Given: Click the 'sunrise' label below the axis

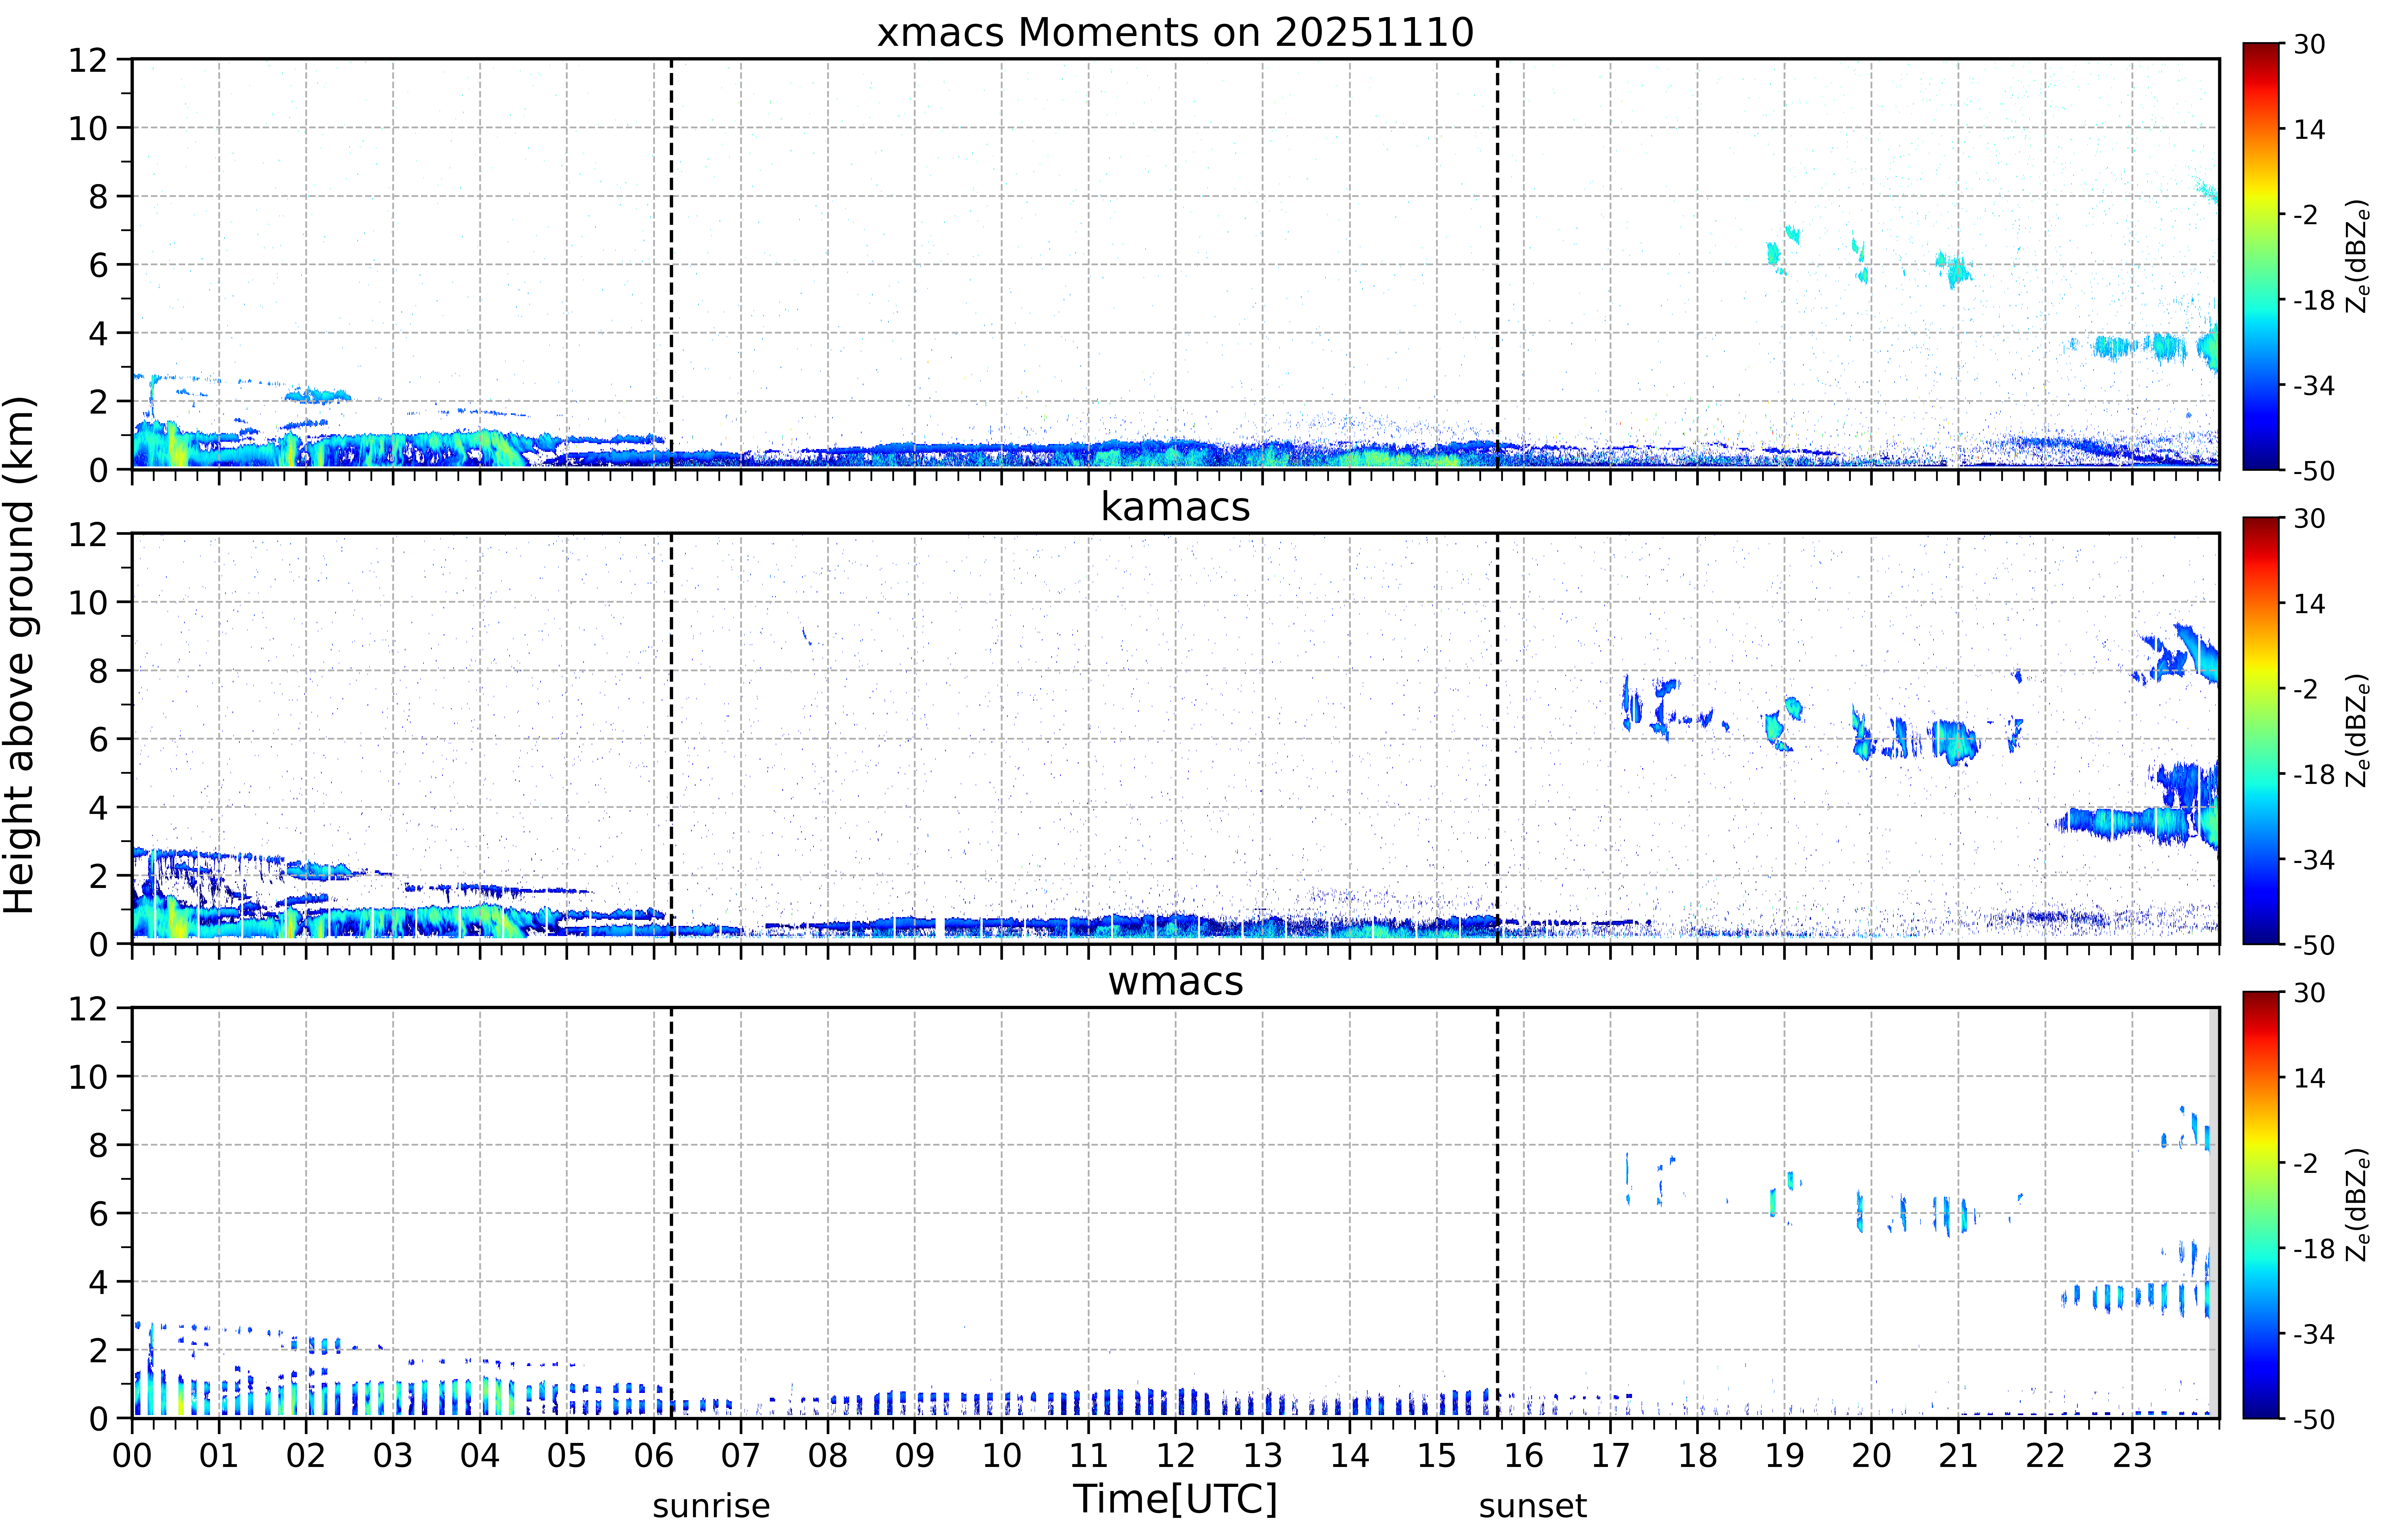Looking at the screenshot, I should [x=711, y=1506].
